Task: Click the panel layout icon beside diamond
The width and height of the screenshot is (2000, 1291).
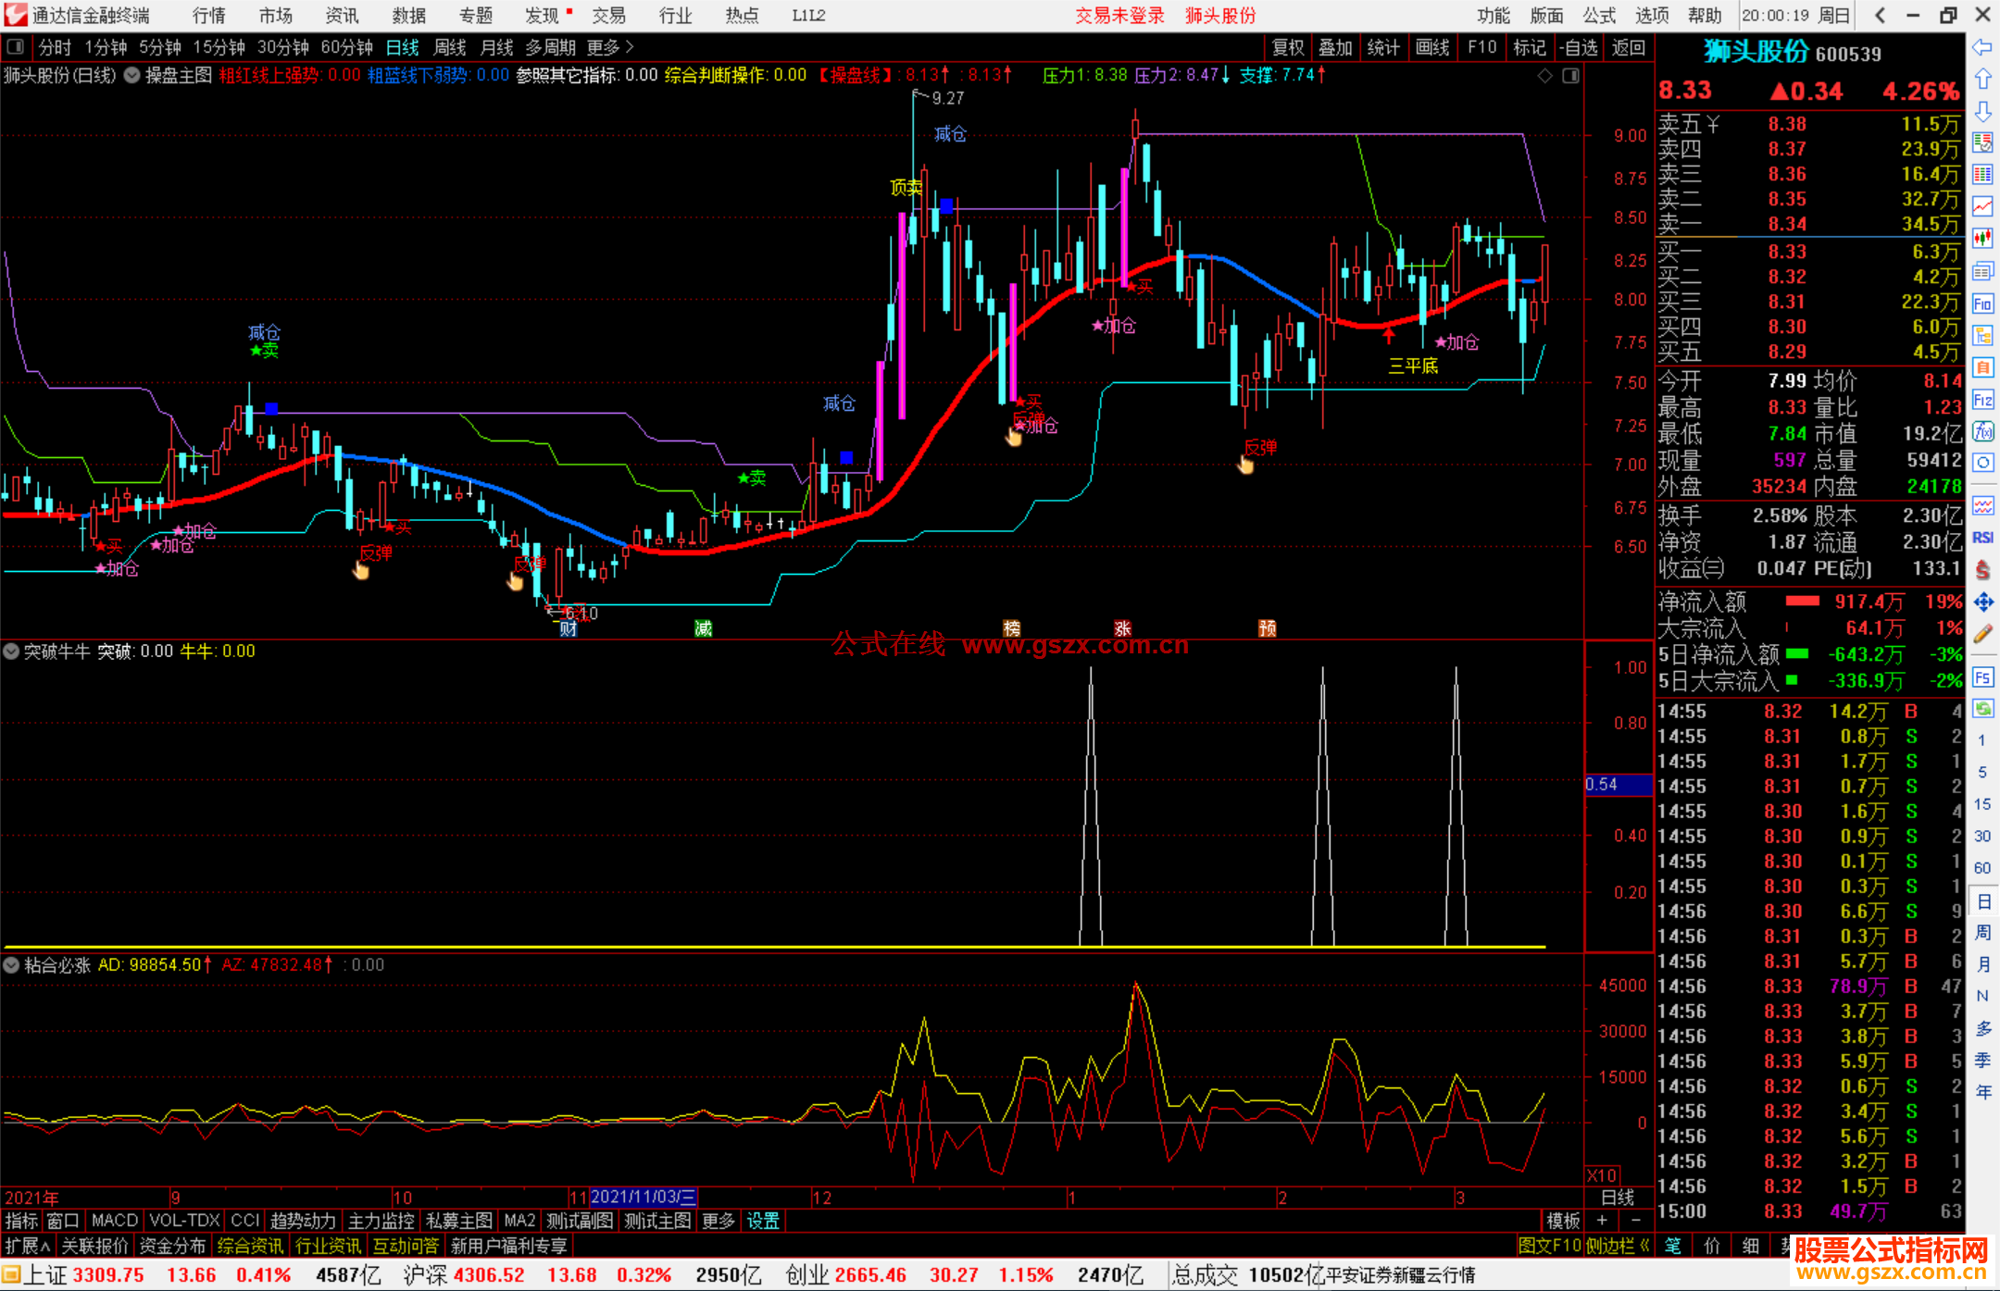Action: click(1570, 76)
